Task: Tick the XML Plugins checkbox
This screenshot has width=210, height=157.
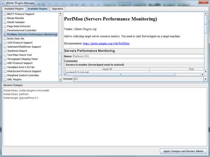Action: point(5,79)
